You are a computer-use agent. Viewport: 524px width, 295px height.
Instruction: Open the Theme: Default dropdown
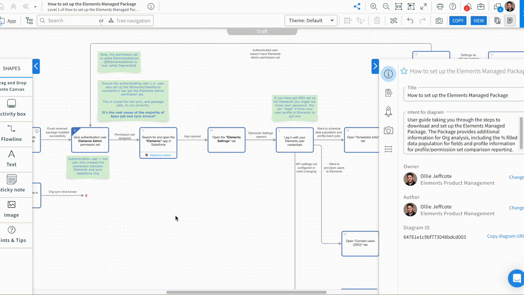pyautogui.click(x=311, y=21)
